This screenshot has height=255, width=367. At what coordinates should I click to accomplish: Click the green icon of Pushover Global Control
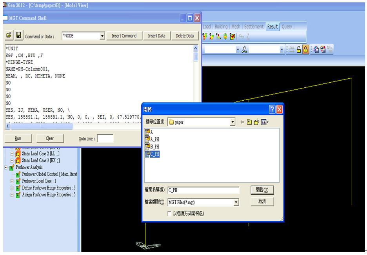18,175
